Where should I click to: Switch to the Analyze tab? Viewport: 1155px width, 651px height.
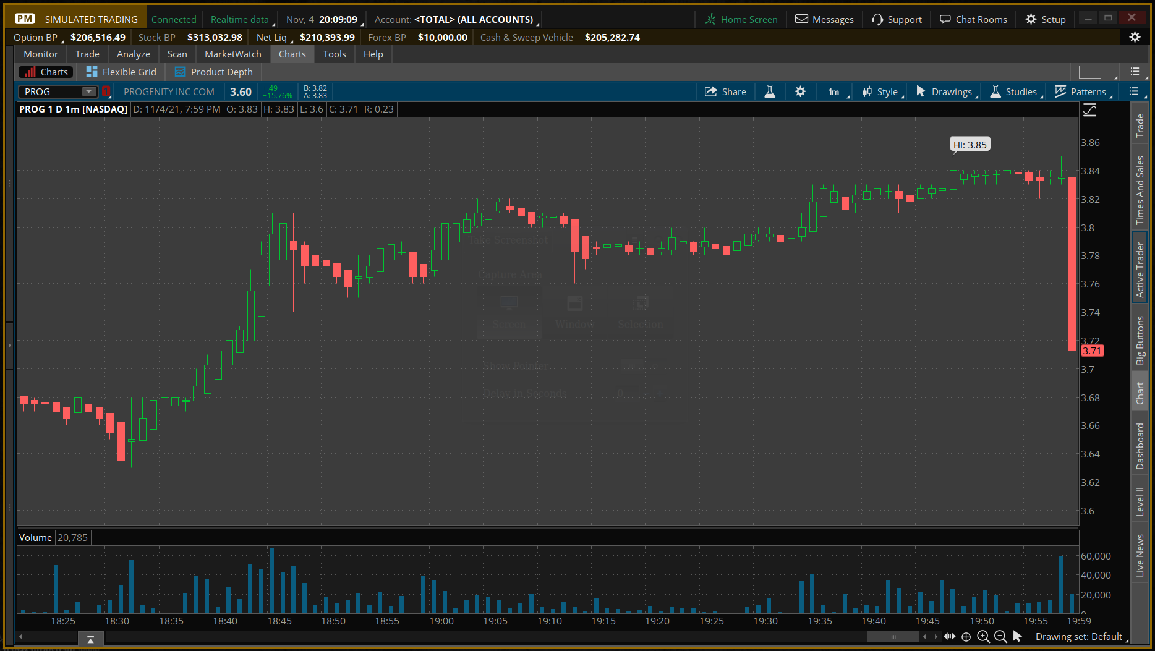pyautogui.click(x=134, y=54)
